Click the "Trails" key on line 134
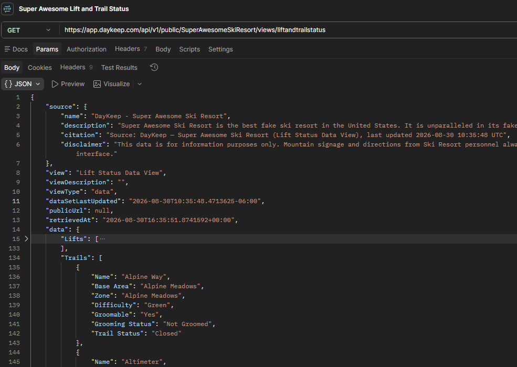Viewport: 517px width, 367px height. 76,258
